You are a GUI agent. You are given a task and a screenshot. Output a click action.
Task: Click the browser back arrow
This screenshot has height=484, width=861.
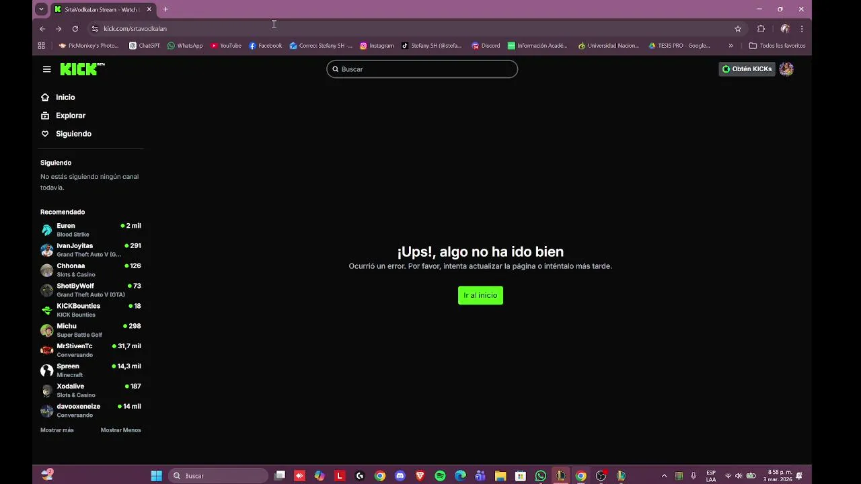(x=42, y=29)
